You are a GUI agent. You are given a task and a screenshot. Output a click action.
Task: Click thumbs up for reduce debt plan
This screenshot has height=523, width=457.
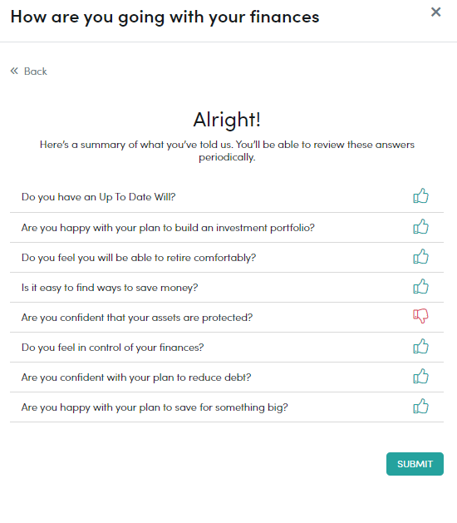(420, 376)
